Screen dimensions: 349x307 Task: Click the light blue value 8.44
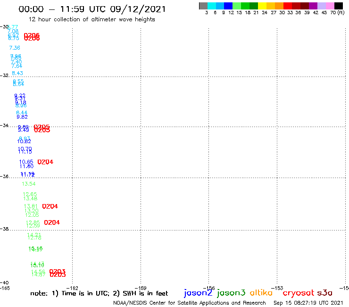22,112
